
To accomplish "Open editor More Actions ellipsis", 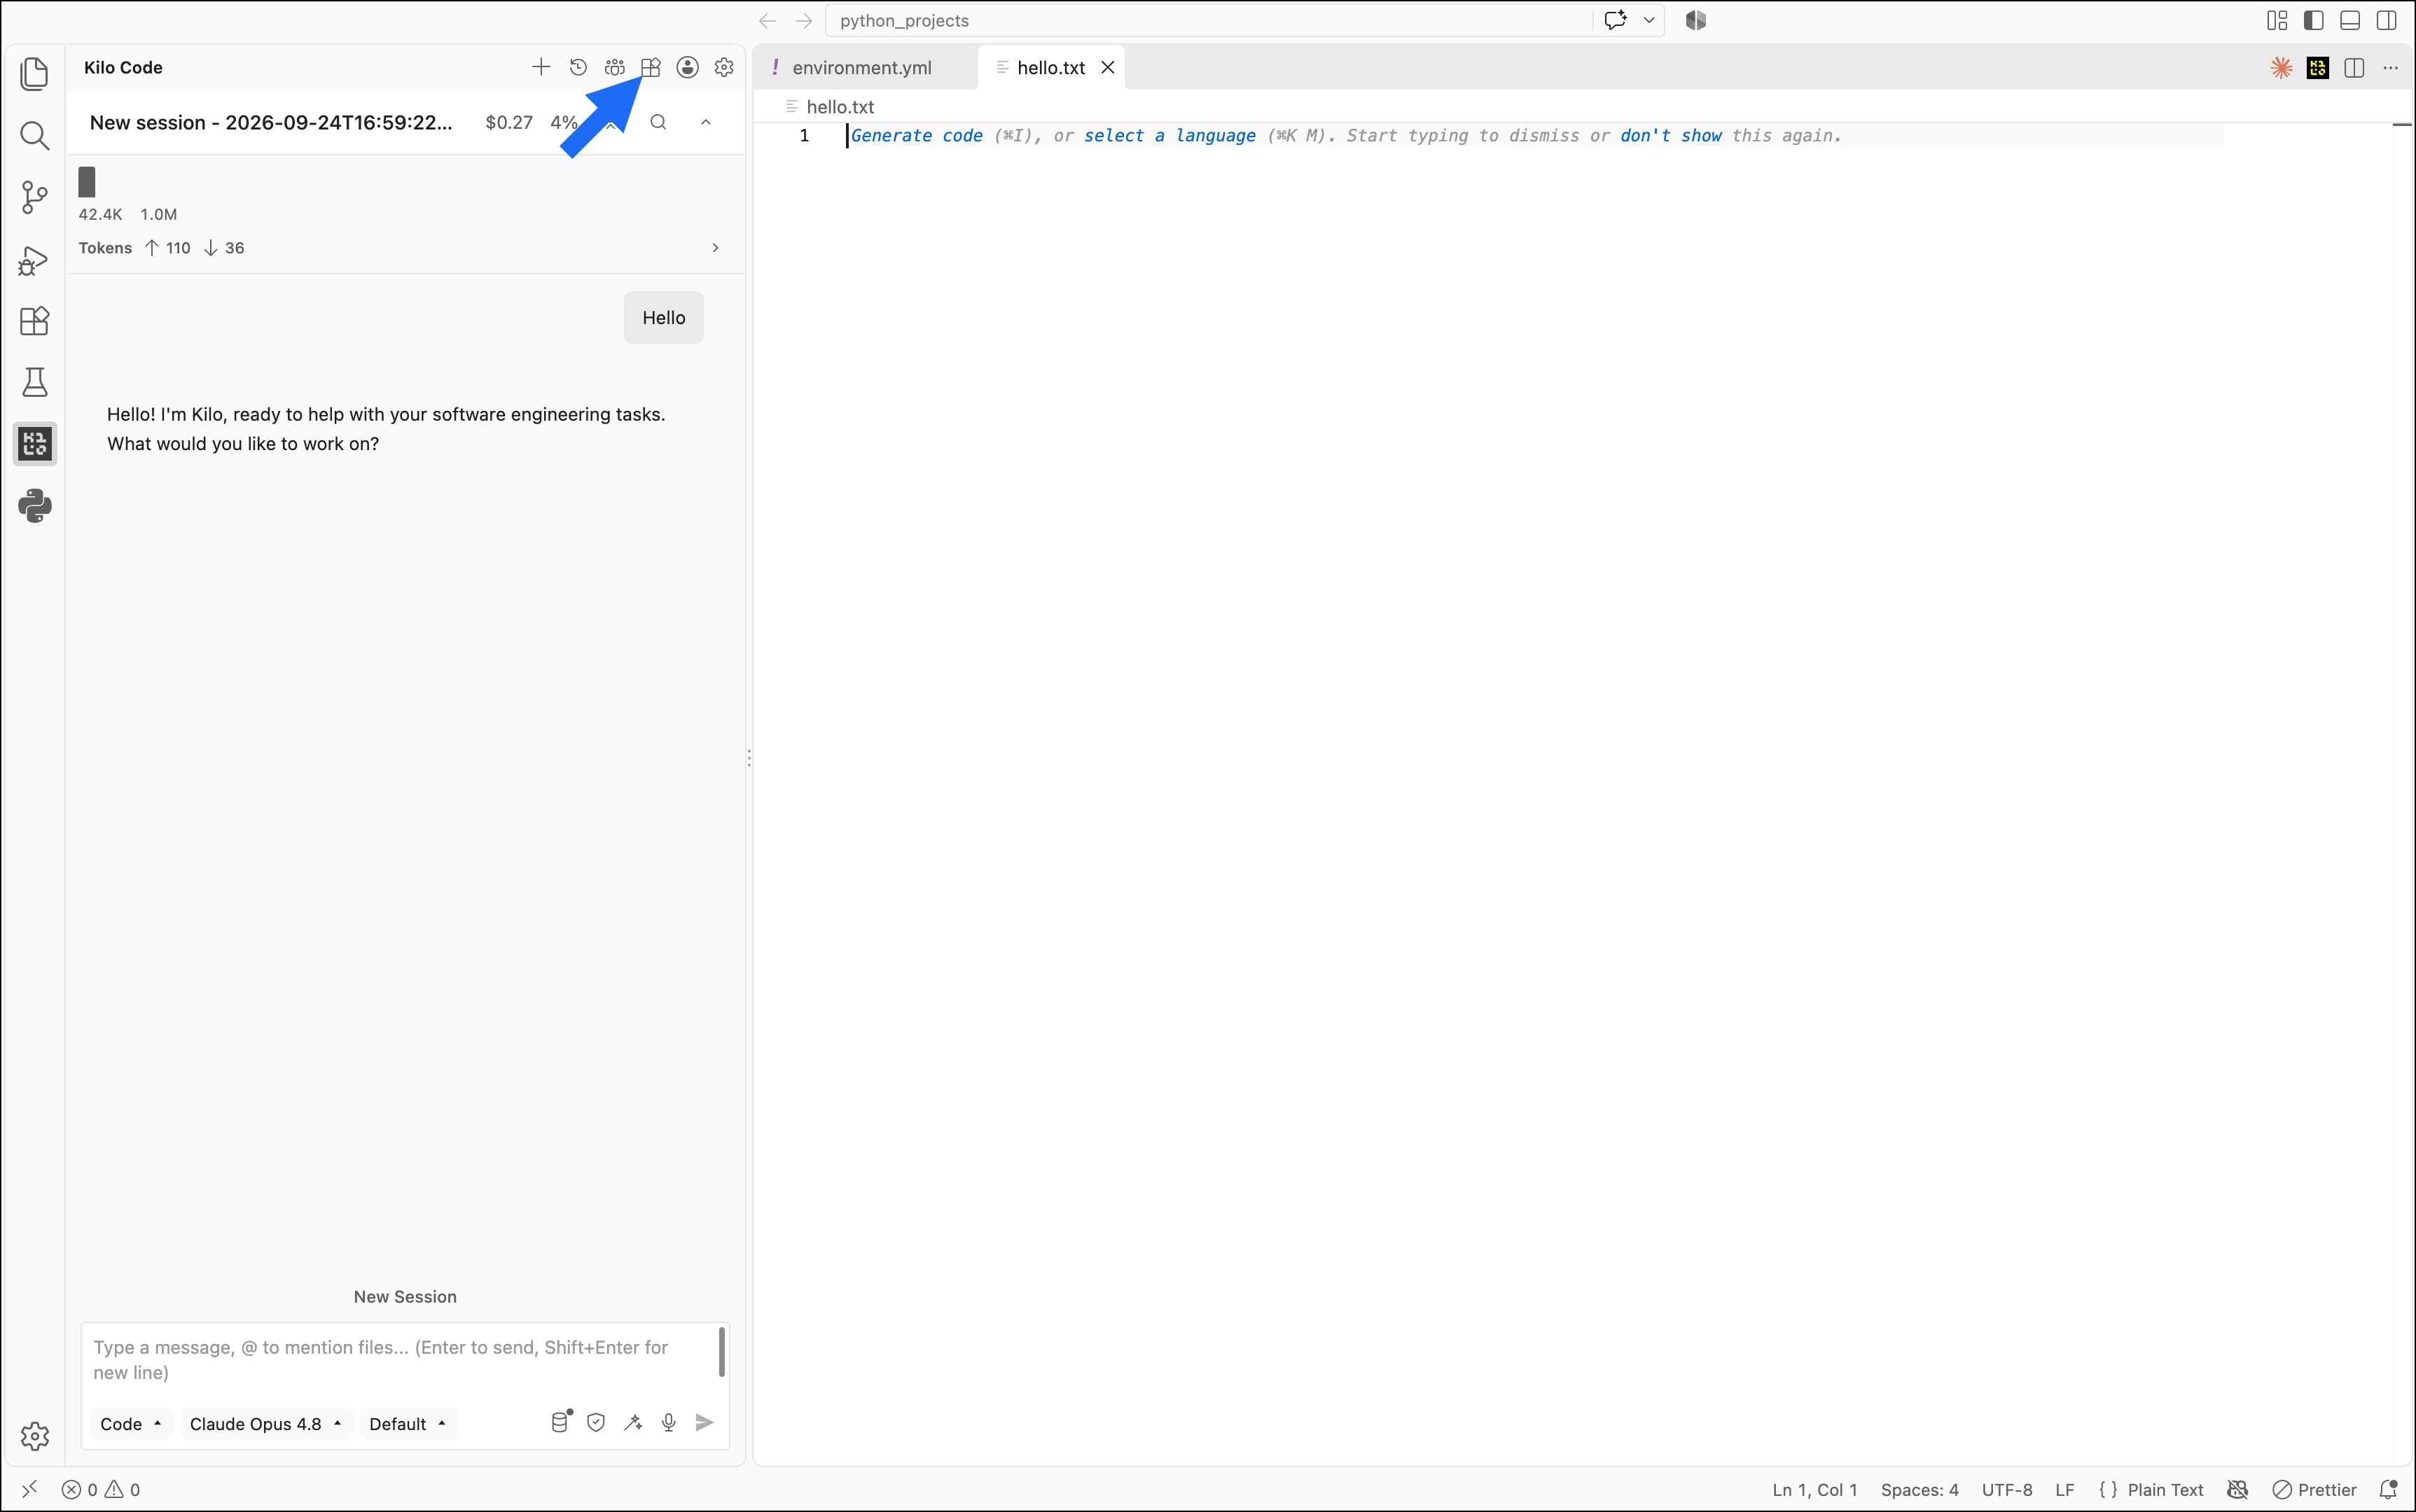I will [2390, 67].
